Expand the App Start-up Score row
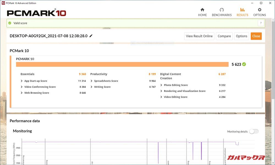The height and width of the screenshot is (165, 275). tap(22, 81)
